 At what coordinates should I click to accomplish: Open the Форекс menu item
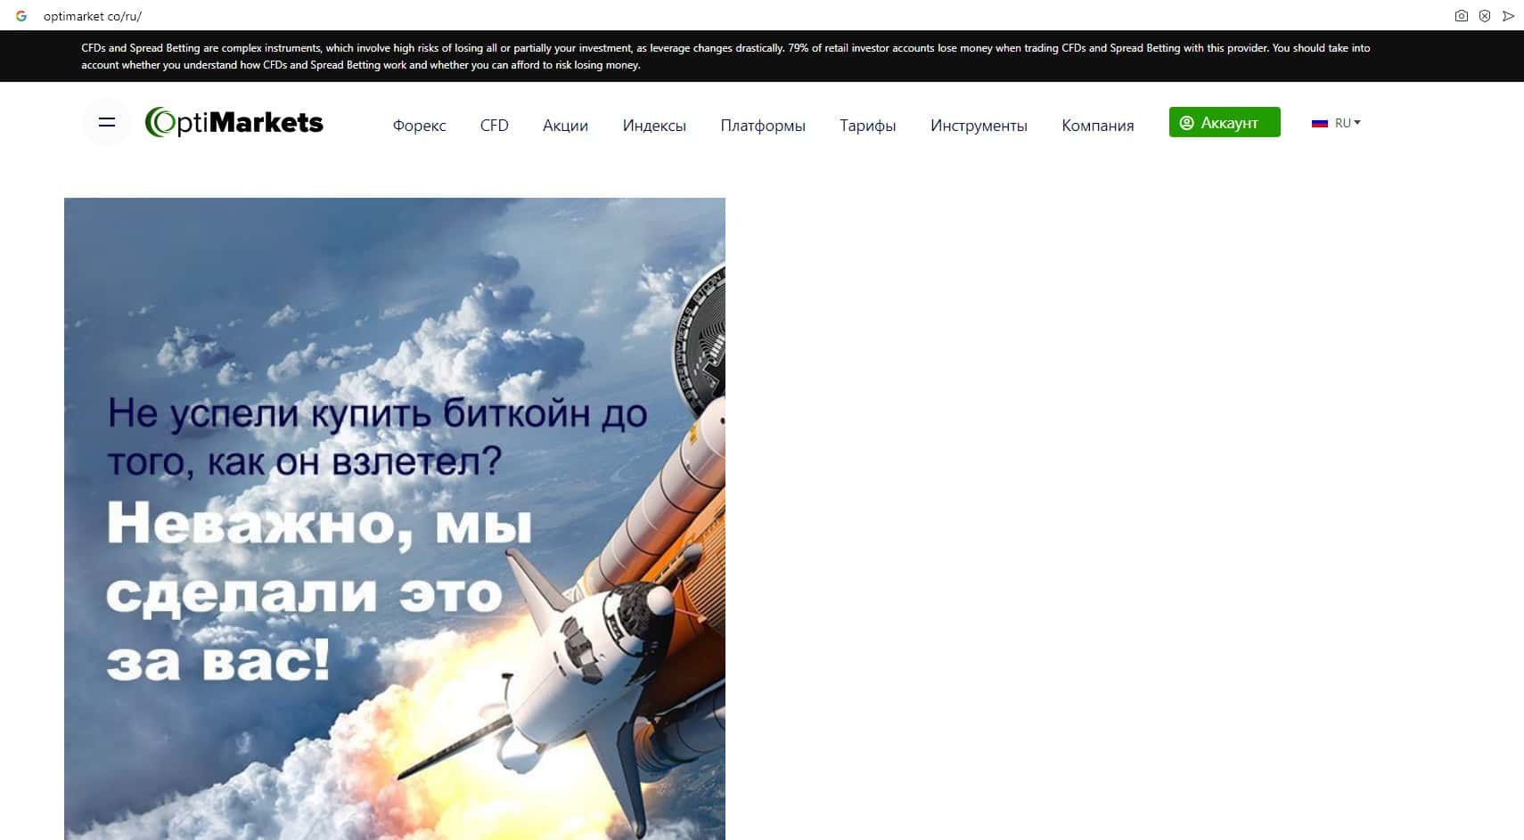pyautogui.click(x=419, y=126)
